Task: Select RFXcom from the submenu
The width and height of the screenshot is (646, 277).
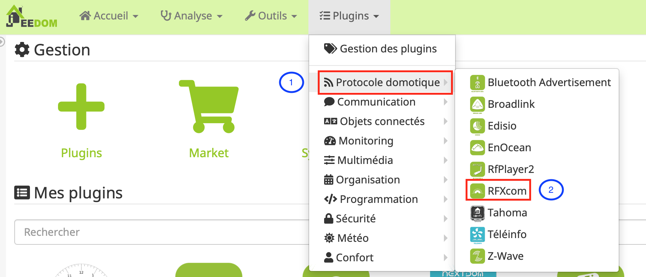Action: (507, 191)
